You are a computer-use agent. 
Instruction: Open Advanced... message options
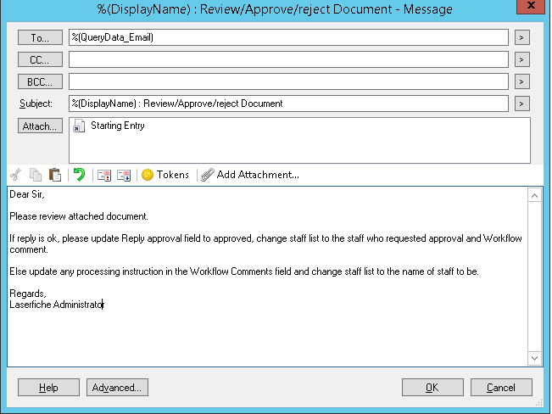[117, 388]
